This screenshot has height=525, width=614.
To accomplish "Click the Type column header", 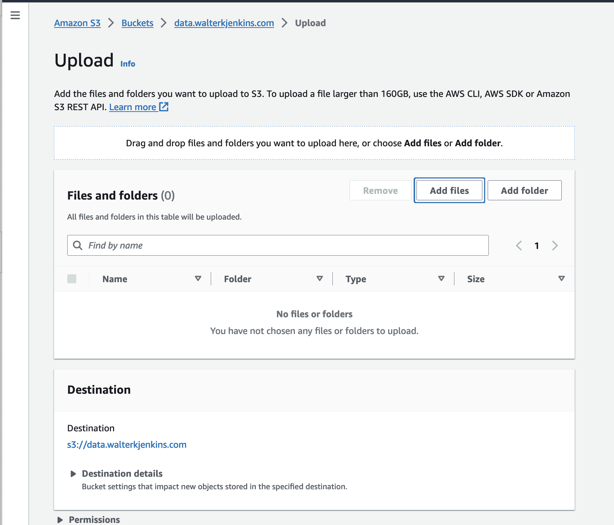I will (356, 279).
